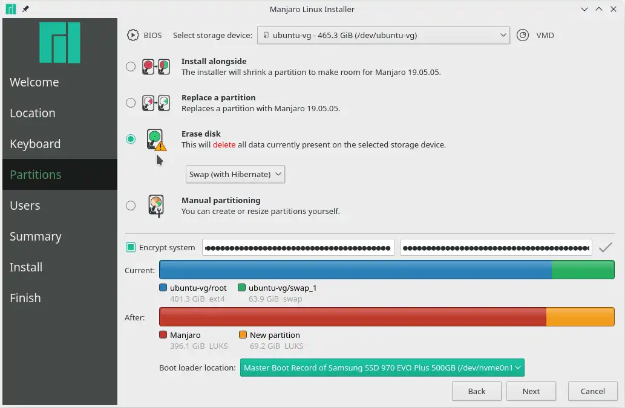This screenshot has height=408, width=625.
Task: Click the 'Manjaro Linux Installer' window title
Action: click(312, 9)
